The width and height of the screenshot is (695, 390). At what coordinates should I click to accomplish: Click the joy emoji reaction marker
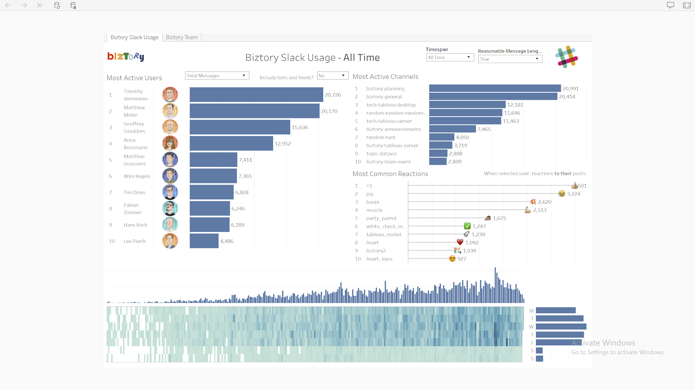562,194
